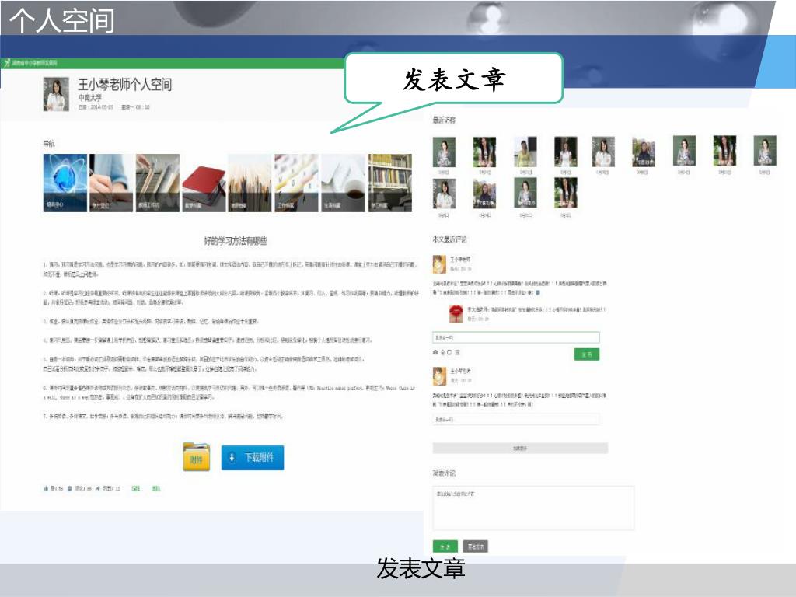
Task: Open the fourth visitor avatar in second row
Action: (x=566, y=194)
